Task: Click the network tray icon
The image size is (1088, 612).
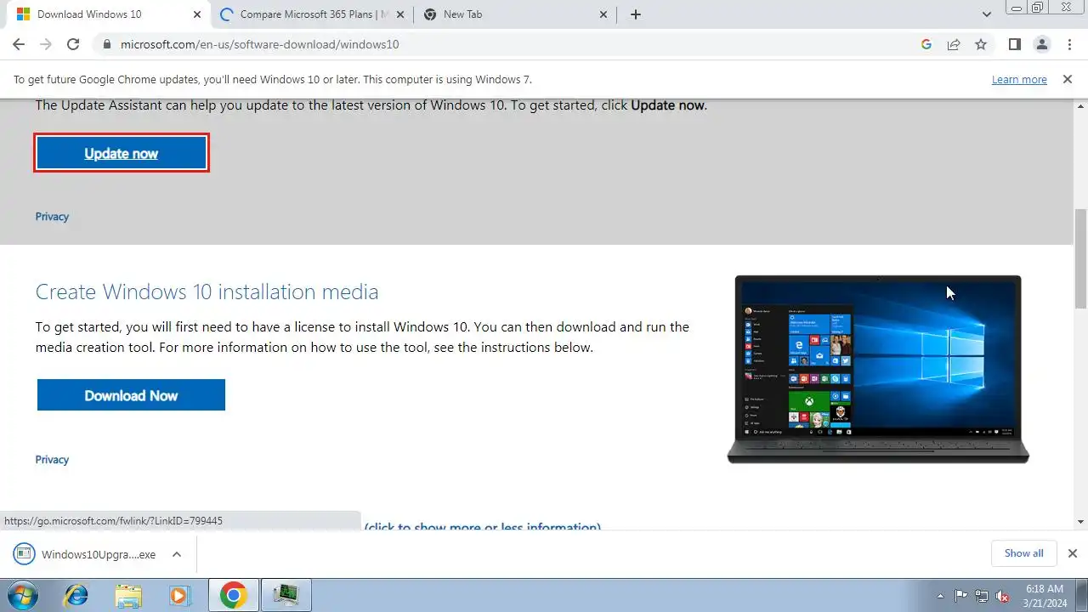Action: point(982,596)
